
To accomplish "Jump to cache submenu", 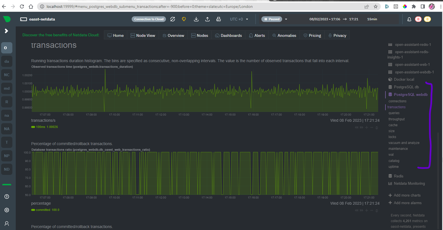I will click(393, 125).
